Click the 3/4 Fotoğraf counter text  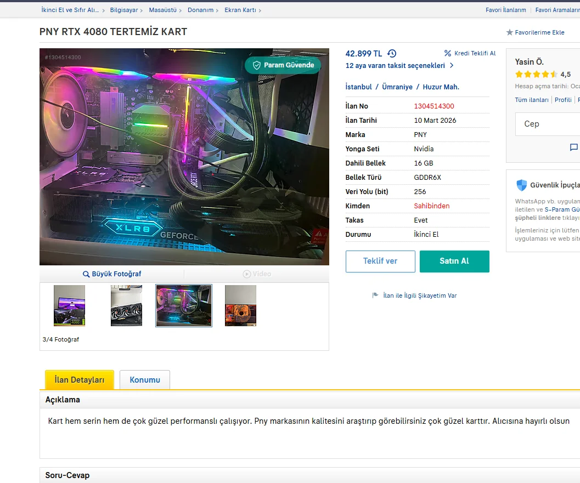click(61, 339)
